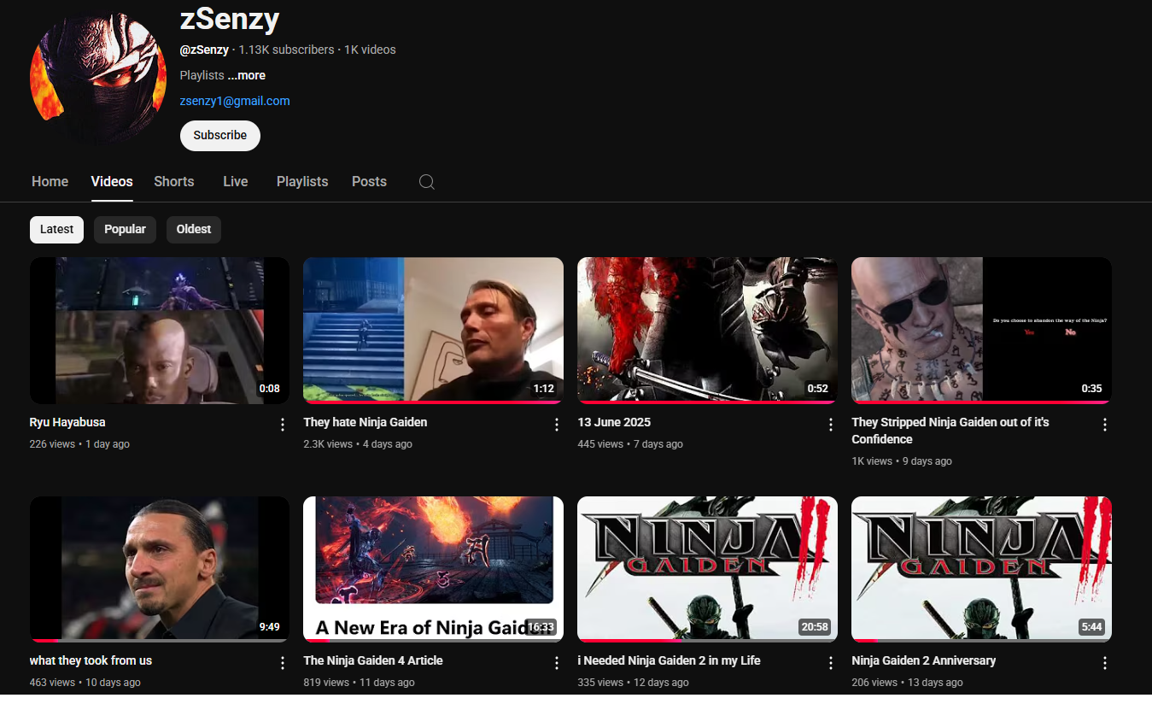This screenshot has width=1152, height=704.
Task: Click the 1:12 They hate Ninja Gaiden thumbnail
Action: pos(434,331)
